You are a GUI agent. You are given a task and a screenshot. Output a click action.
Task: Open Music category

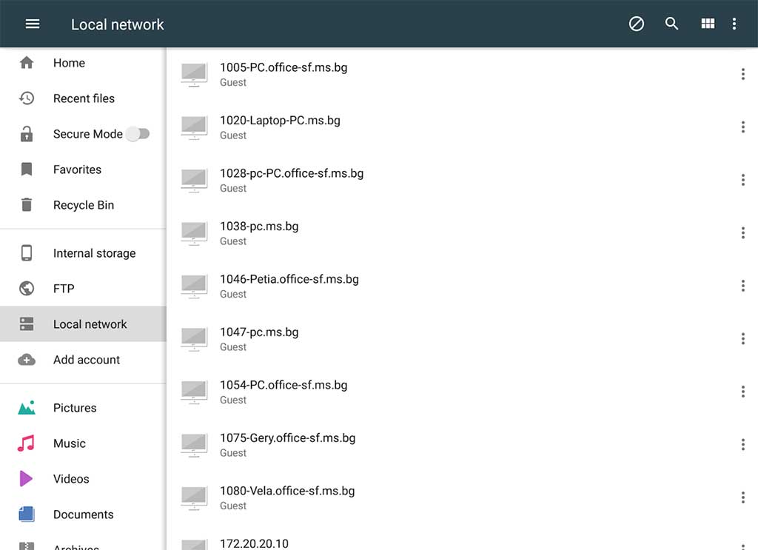click(x=83, y=443)
